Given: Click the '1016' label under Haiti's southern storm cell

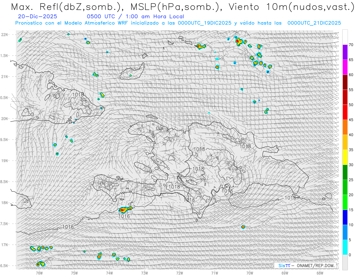Looking at the screenshot, I should (124, 216).
